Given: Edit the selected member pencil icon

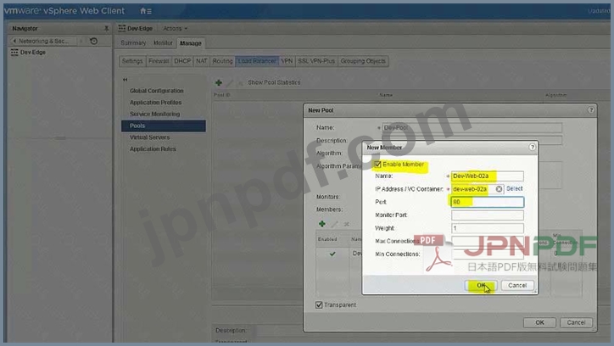Looking at the screenshot, I should point(334,224).
